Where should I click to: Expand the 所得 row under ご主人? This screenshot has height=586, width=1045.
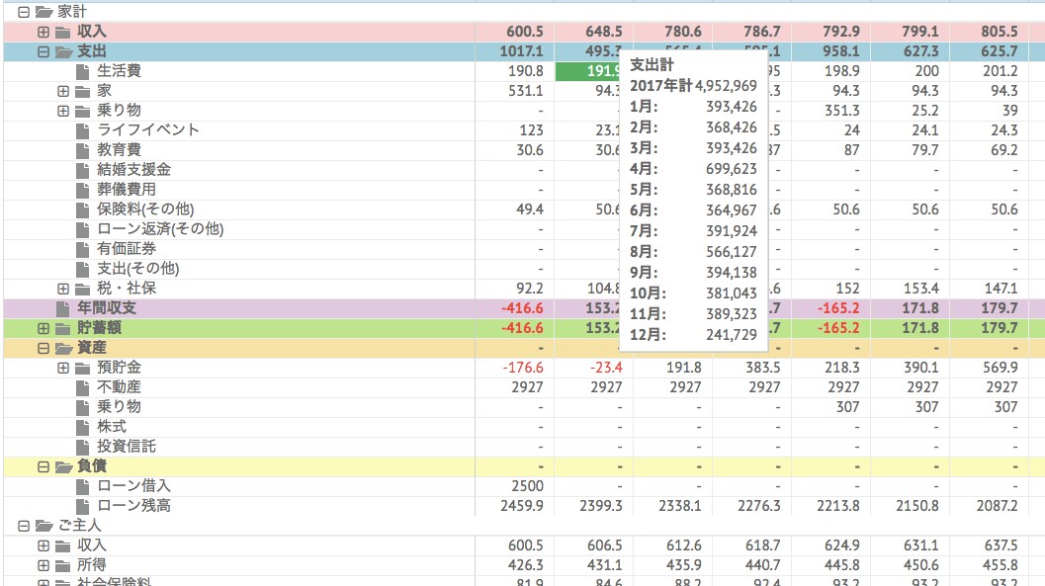click(44, 565)
